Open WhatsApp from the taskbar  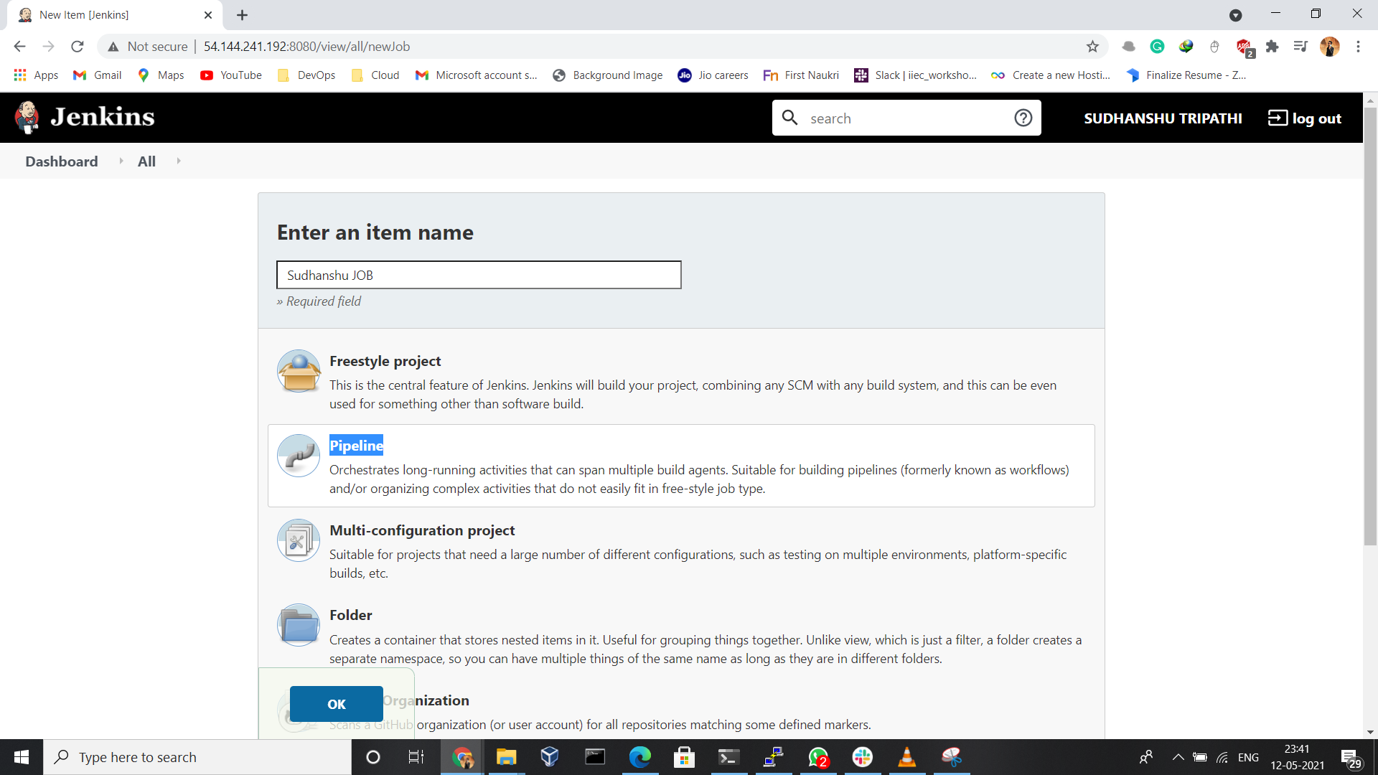coord(819,757)
